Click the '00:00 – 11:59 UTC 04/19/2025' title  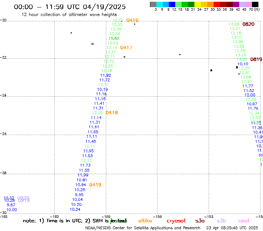click(x=70, y=7)
